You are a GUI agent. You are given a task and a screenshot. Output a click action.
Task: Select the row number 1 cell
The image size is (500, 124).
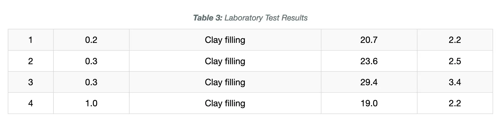pos(31,40)
